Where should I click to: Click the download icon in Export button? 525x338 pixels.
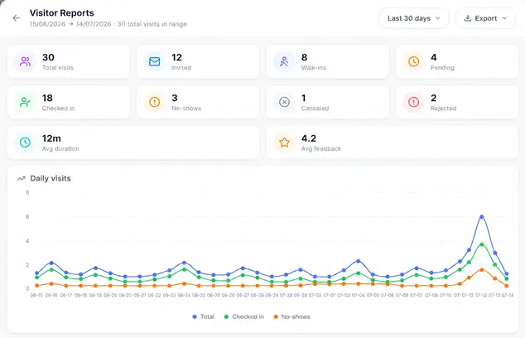click(x=468, y=18)
